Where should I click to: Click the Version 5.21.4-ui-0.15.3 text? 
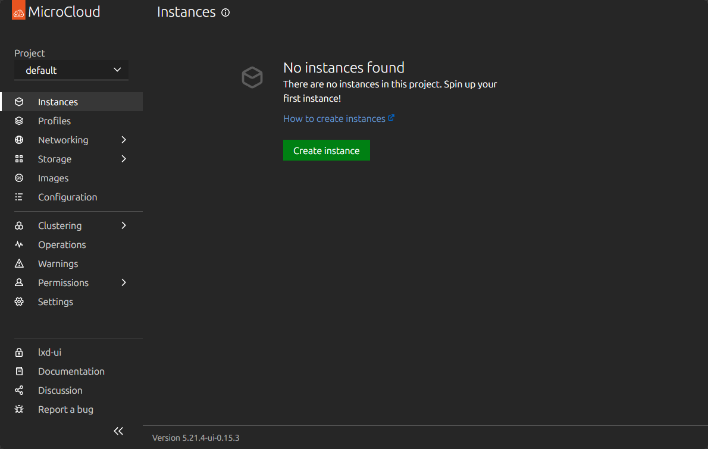click(196, 438)
